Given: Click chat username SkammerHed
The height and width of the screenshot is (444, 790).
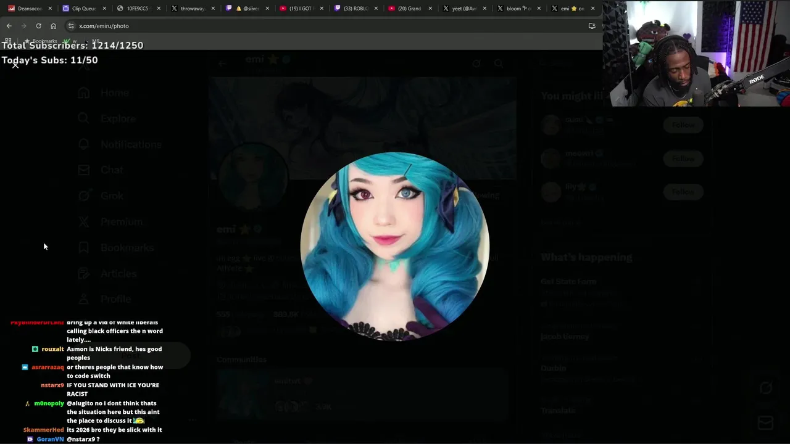Looking at the screenshot, I should [43, 430].
